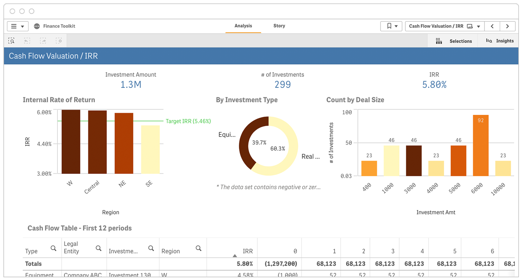Go to the previous sheet arrow
This screenshot has height=280, width=522.
pyautogui.click(x=492, y=26)
